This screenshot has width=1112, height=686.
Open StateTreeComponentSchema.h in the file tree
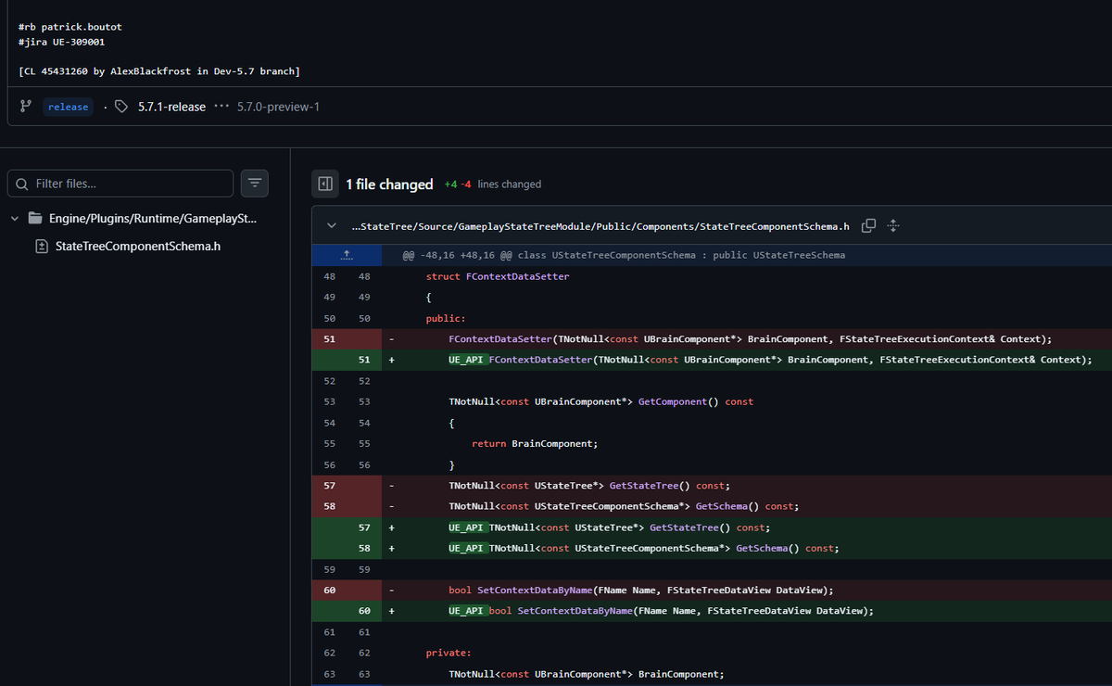coord(138,247)
